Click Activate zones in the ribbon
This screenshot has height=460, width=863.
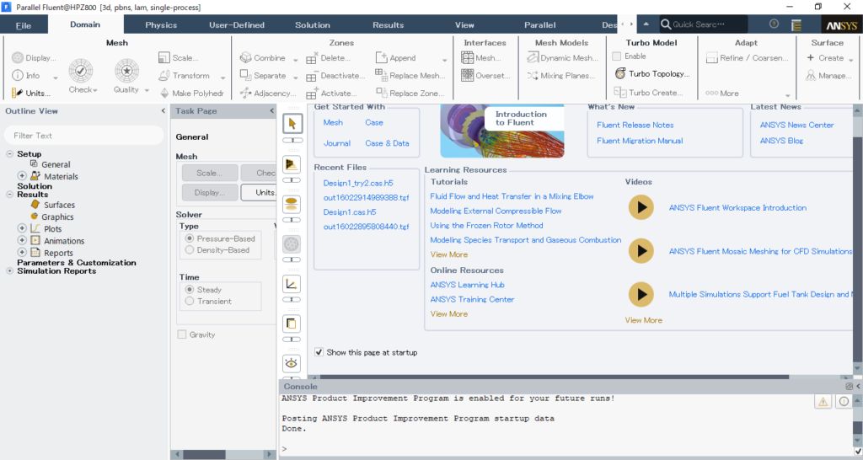click(x=331, y=93)
